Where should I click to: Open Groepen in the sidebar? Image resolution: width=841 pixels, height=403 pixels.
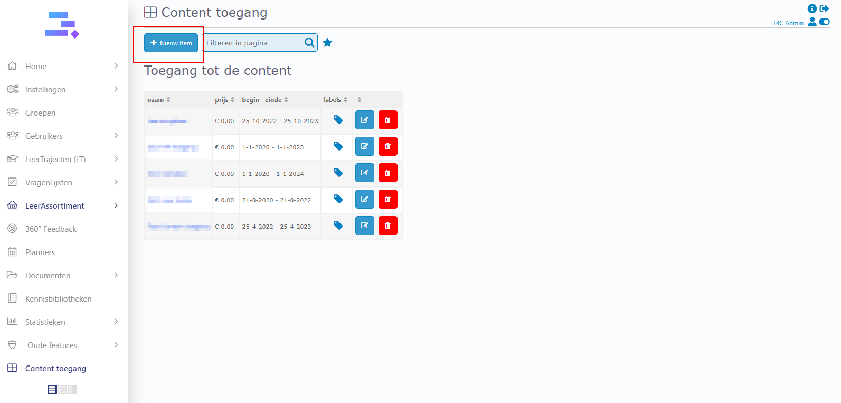tap(40, 113)
